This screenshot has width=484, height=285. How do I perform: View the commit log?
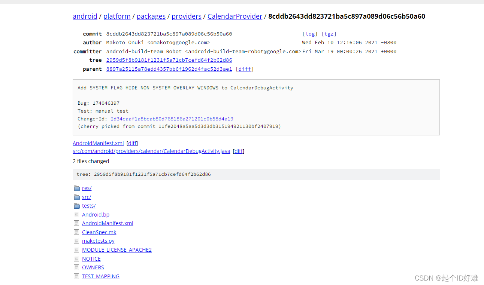[x=310, y=34]
